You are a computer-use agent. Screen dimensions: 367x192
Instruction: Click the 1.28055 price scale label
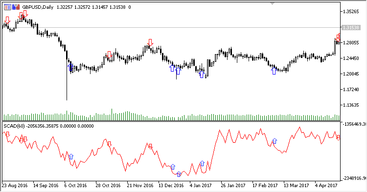tap(351, 43)
